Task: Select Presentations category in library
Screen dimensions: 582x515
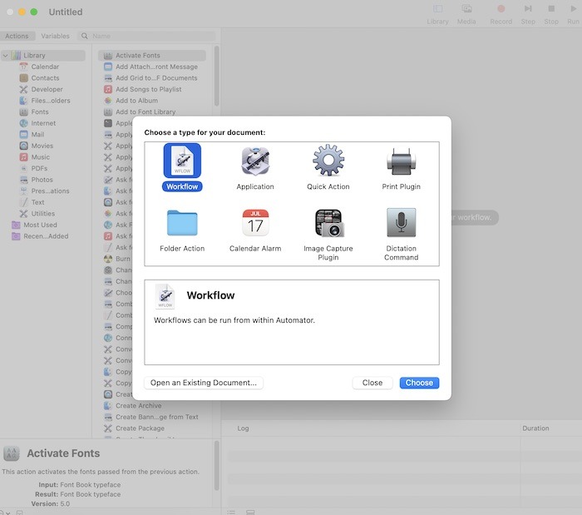Action: pos(50,191)
